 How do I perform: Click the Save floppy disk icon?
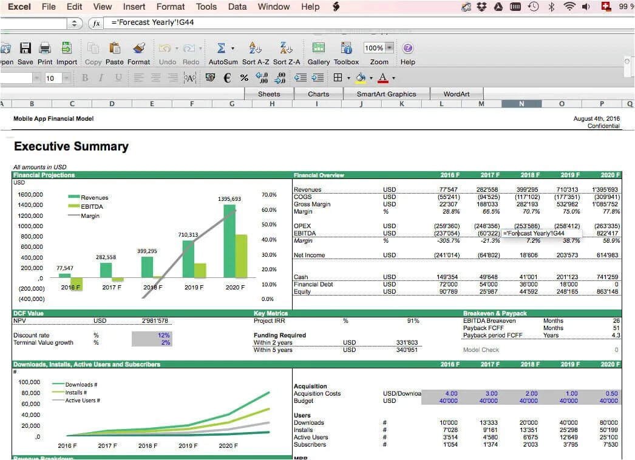[x=25, y=49]
